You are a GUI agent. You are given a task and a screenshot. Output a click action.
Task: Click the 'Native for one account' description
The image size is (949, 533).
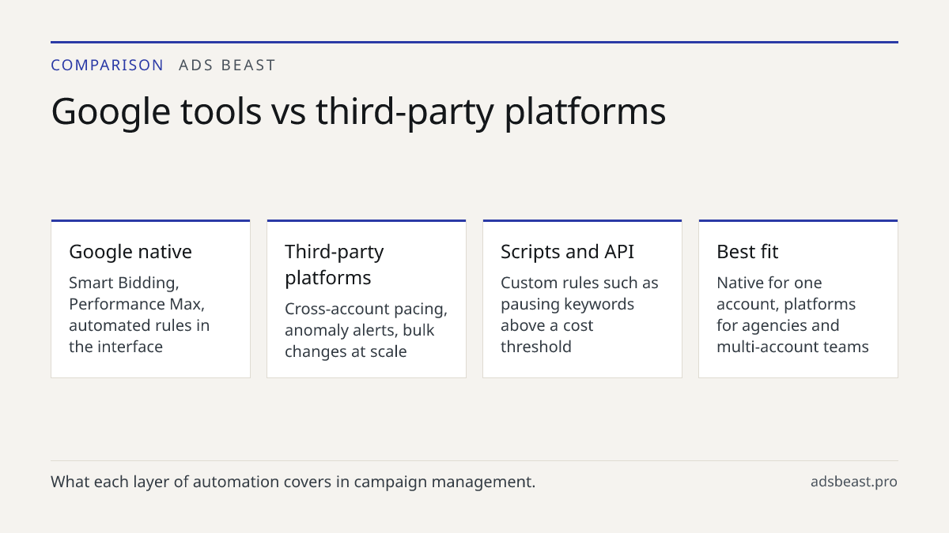coord(792,314)
